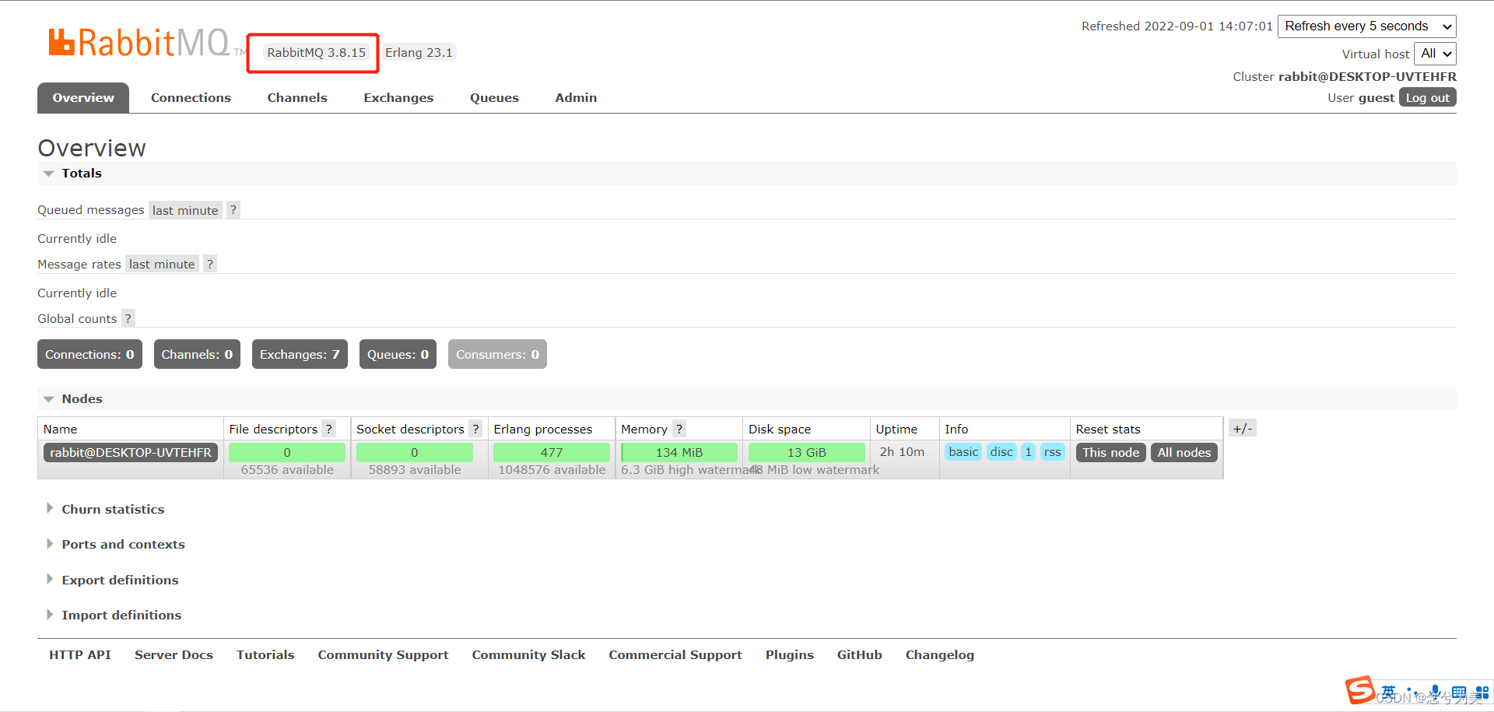
Task: Open the Commercial Support link
Action: click(675, 655)
